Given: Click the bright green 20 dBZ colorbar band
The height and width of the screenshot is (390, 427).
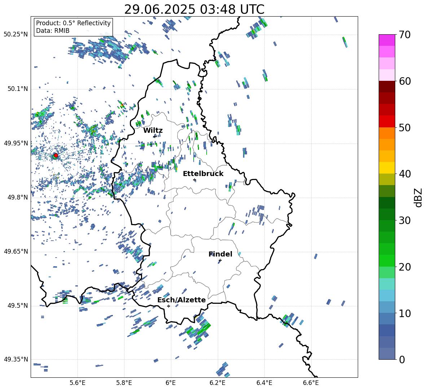Looking at the screenshot, I should point(387,260).
